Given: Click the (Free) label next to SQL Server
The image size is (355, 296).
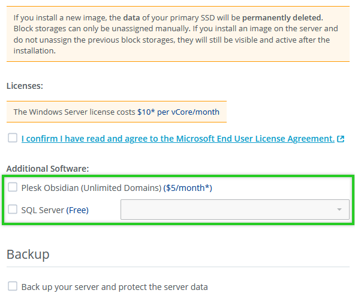Looking at the screenshot, I should click(77, 210).
